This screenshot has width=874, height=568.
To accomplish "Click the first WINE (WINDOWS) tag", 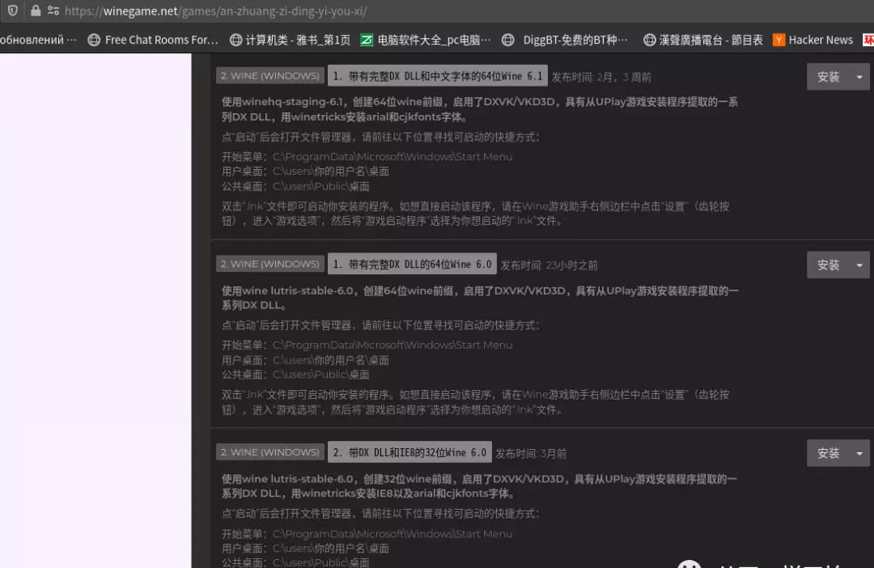I will [269, 76].
